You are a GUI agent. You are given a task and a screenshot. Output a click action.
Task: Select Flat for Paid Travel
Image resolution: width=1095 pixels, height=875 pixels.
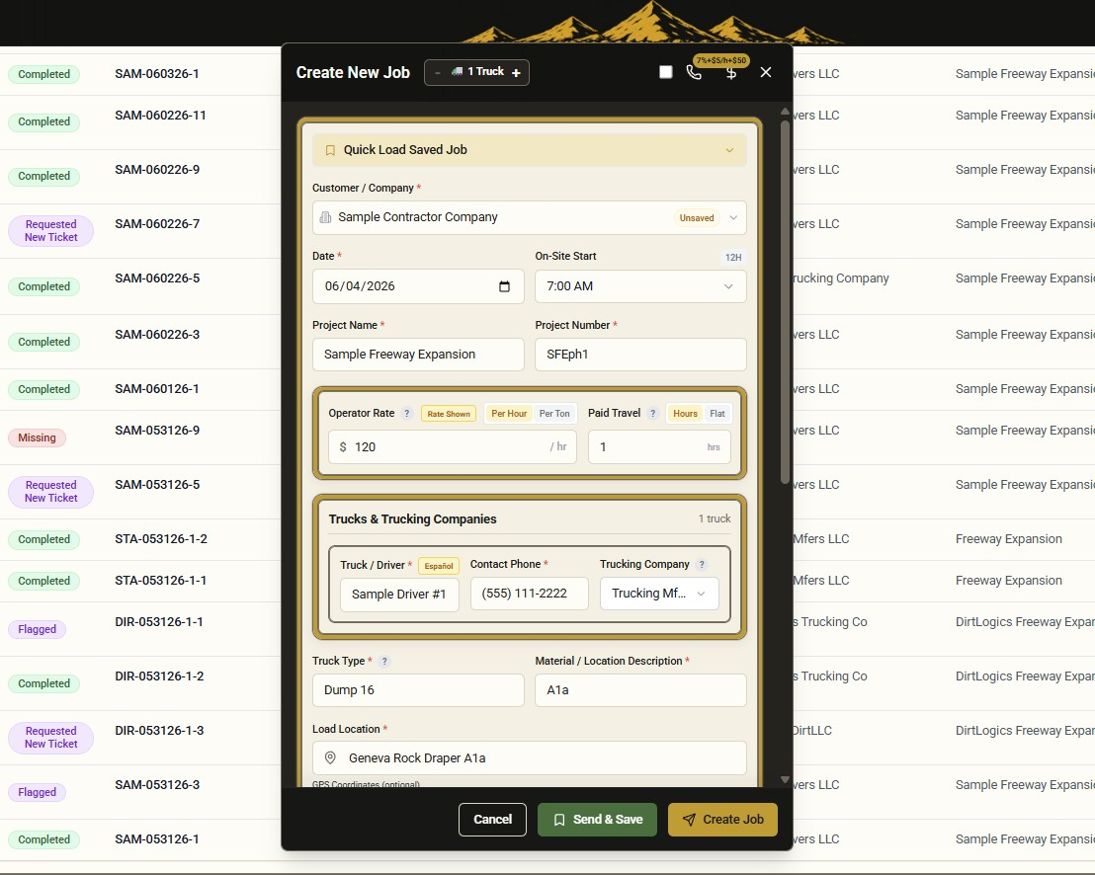717,414
